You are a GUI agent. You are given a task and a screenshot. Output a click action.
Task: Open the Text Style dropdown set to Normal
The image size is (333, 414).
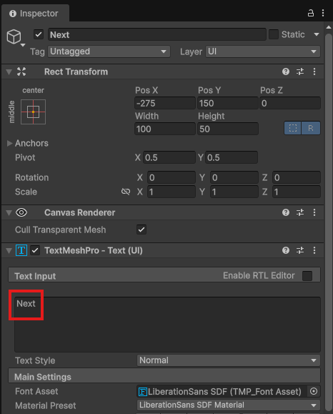click(x=229, y=360)
